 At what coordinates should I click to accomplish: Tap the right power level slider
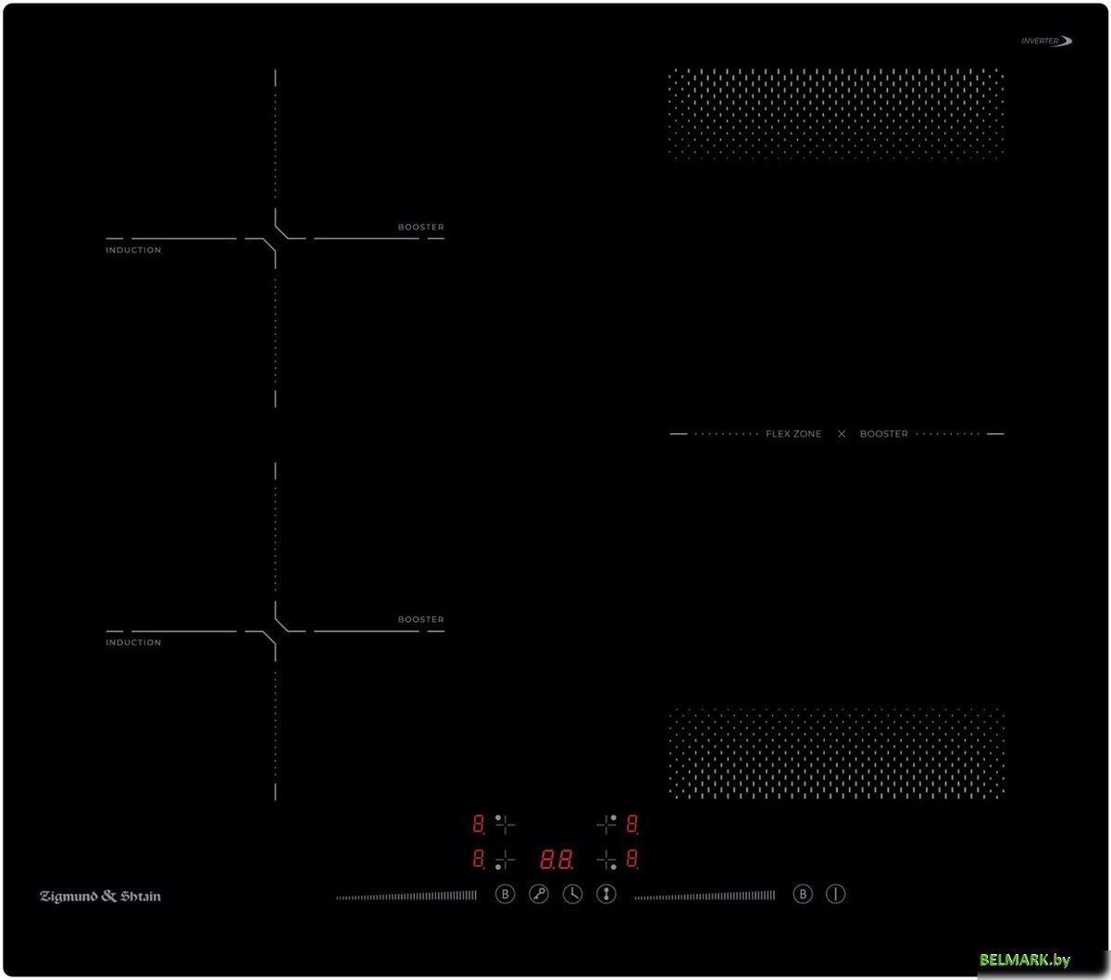click(705, 895)
